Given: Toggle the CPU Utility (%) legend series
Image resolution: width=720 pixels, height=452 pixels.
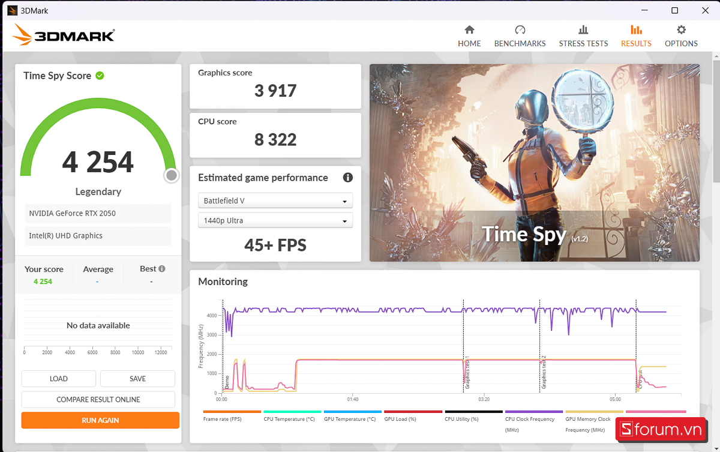Looking at the screenshot, I should [473, 417].
